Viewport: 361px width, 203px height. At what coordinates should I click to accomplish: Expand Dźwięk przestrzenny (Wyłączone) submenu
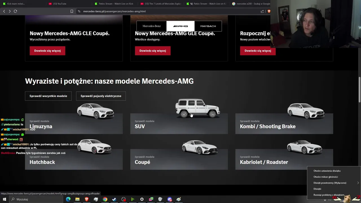coord(334,183)
